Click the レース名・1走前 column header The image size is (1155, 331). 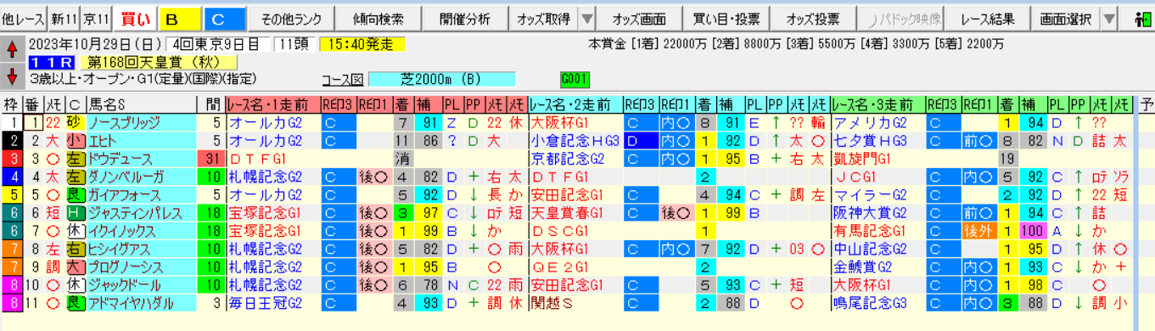click(273, 104)
